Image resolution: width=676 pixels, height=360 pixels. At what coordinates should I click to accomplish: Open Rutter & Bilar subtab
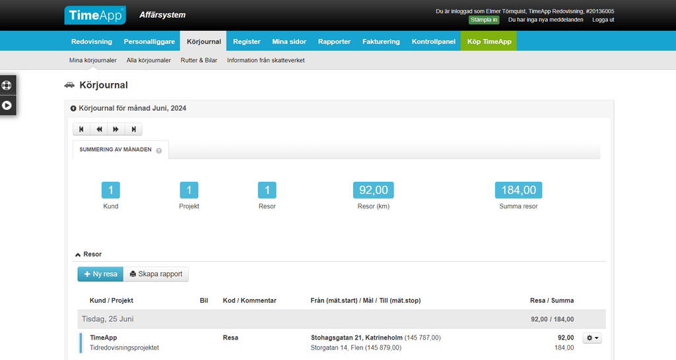click(199, 60)
